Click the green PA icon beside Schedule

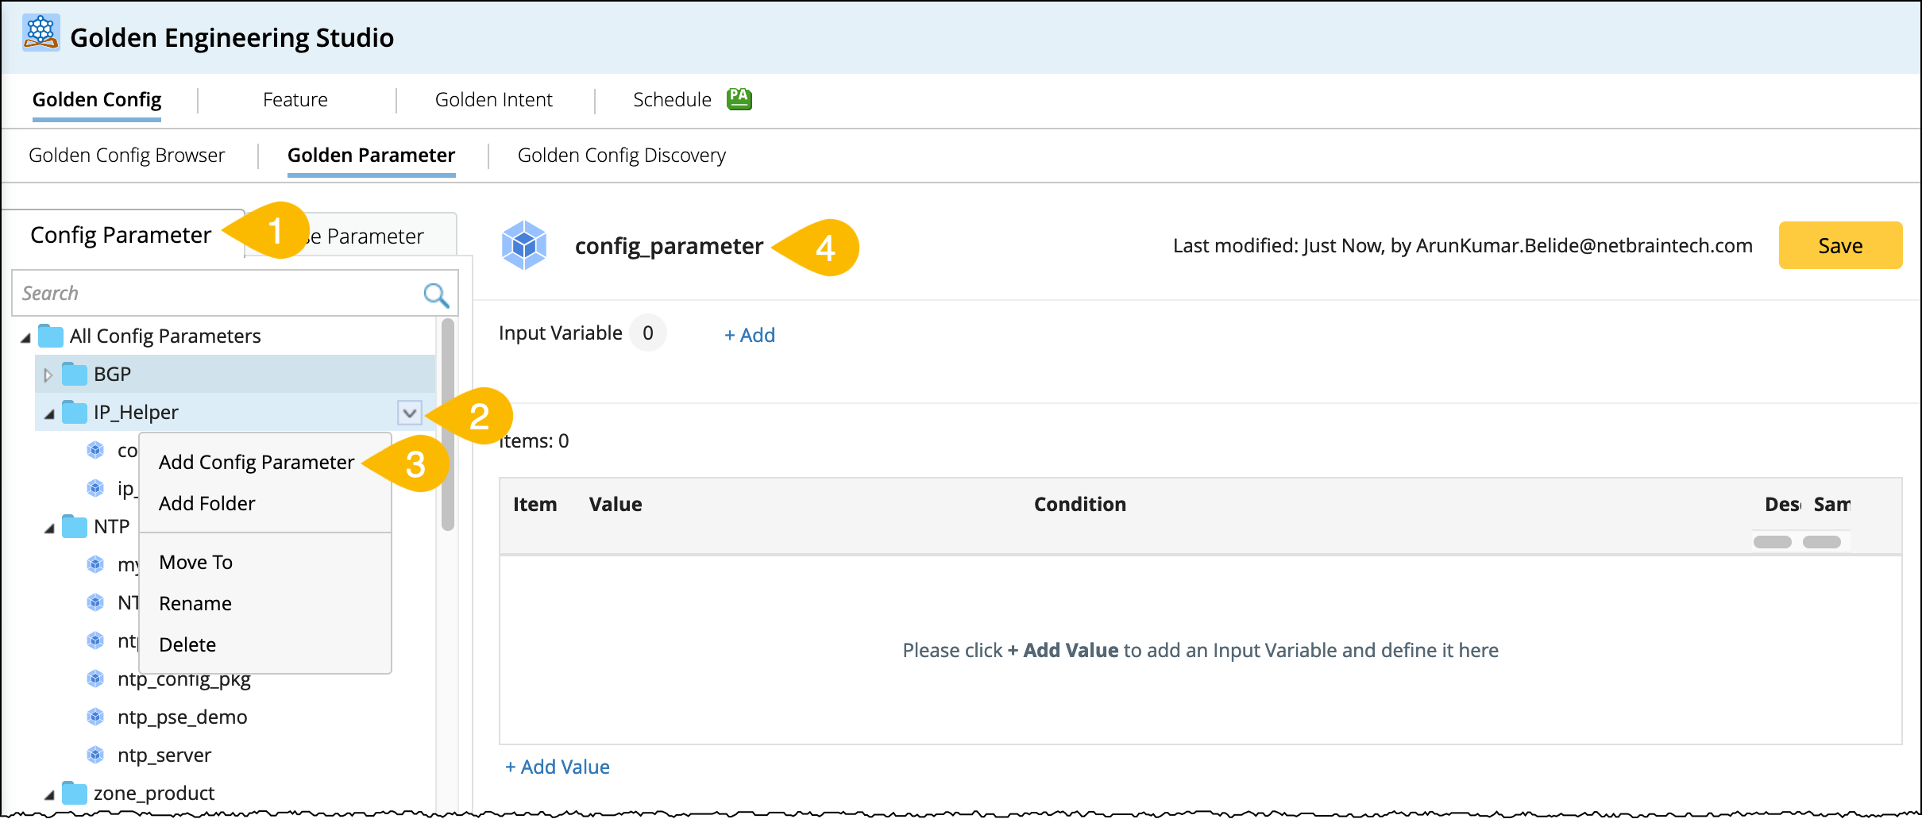(739, 99)
